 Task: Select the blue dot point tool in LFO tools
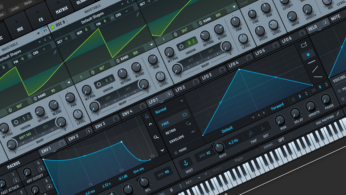tap(308, 55)
